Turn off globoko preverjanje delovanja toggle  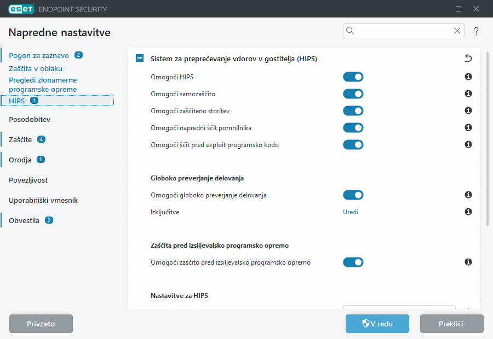coord(353,195)
